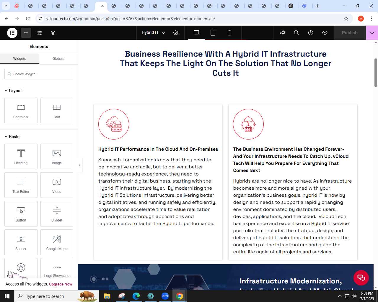
Task: Select the Container widget
Action: tap(21, 111)
